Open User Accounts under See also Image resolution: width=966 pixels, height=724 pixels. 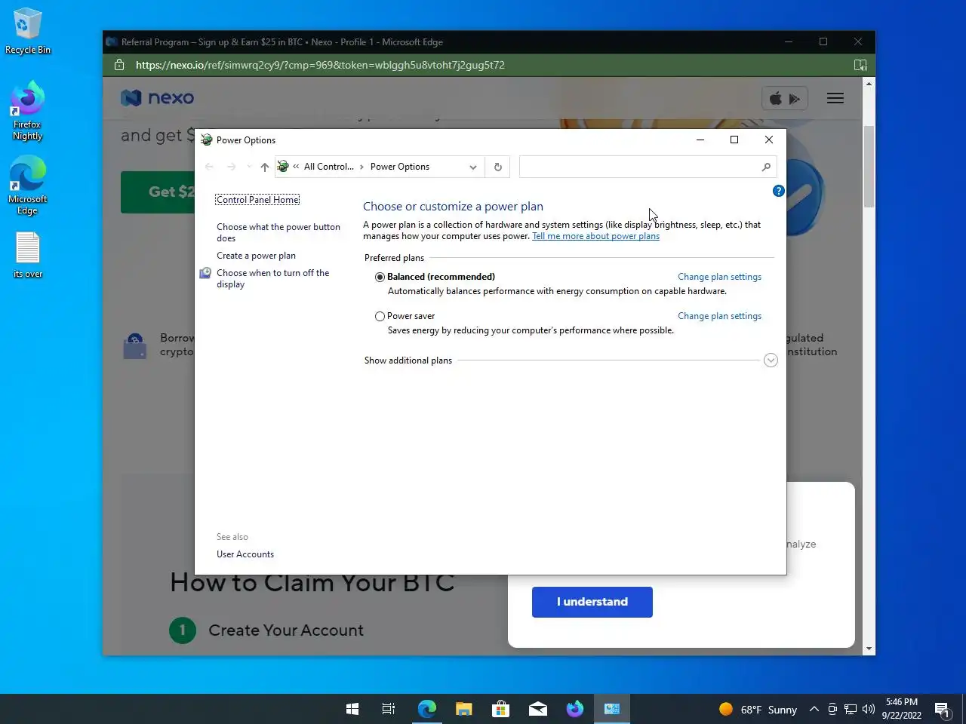(245, 554)
